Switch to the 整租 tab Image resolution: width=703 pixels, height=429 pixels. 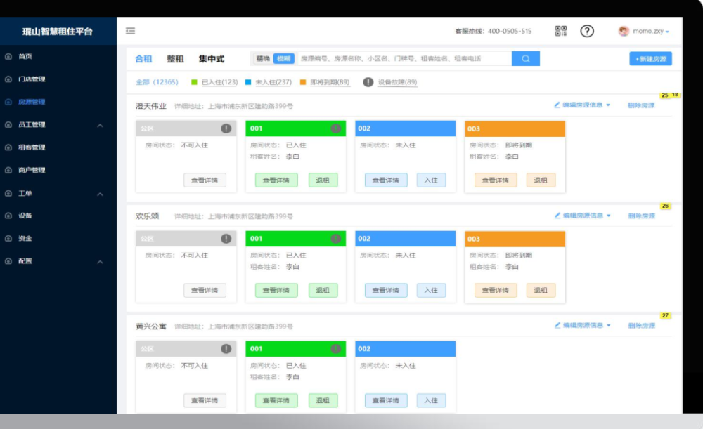tap(175, 59)
